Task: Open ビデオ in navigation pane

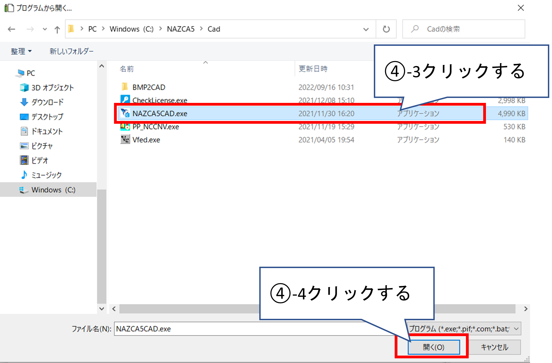Action: pyautogui.click(x=40, y=161)
